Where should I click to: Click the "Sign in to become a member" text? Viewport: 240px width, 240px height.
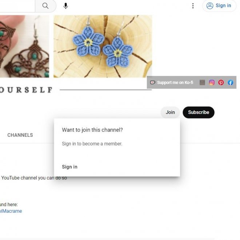(92, 144)
